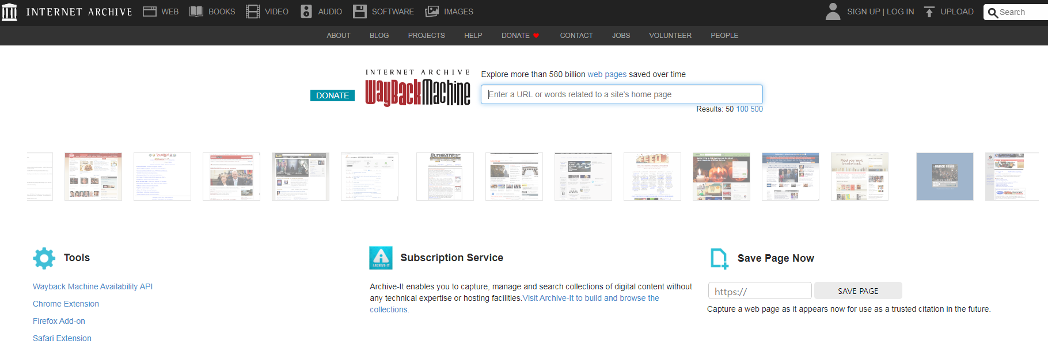
Task: Click the Wayback Machine logo
Action: point(418,88)
